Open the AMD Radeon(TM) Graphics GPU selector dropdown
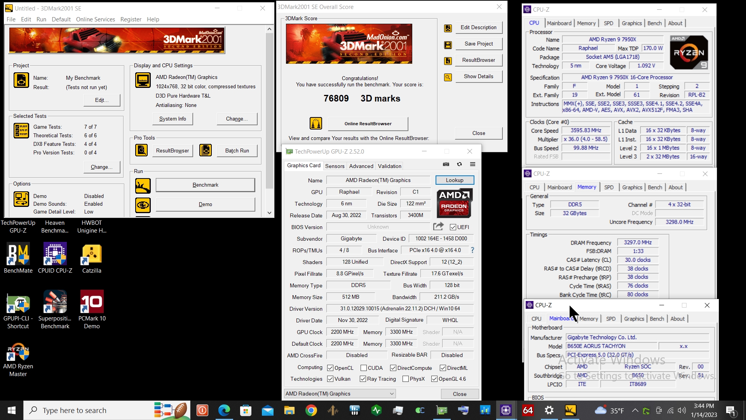The image size is (746, 420). click(x=340, y=394)
